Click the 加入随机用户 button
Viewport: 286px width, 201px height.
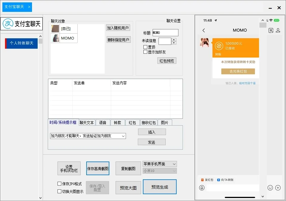pos(118,28)
